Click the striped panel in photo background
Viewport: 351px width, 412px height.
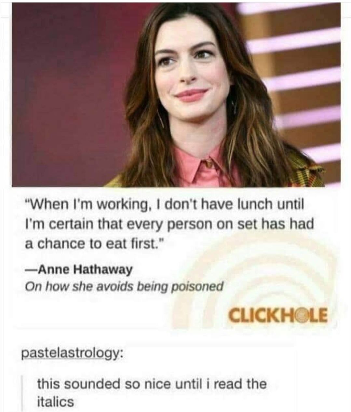293,81
